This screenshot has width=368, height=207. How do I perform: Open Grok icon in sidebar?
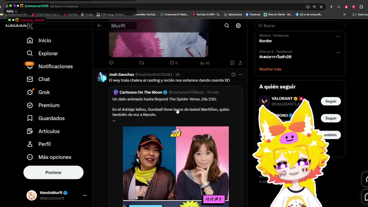coord(30,92)
